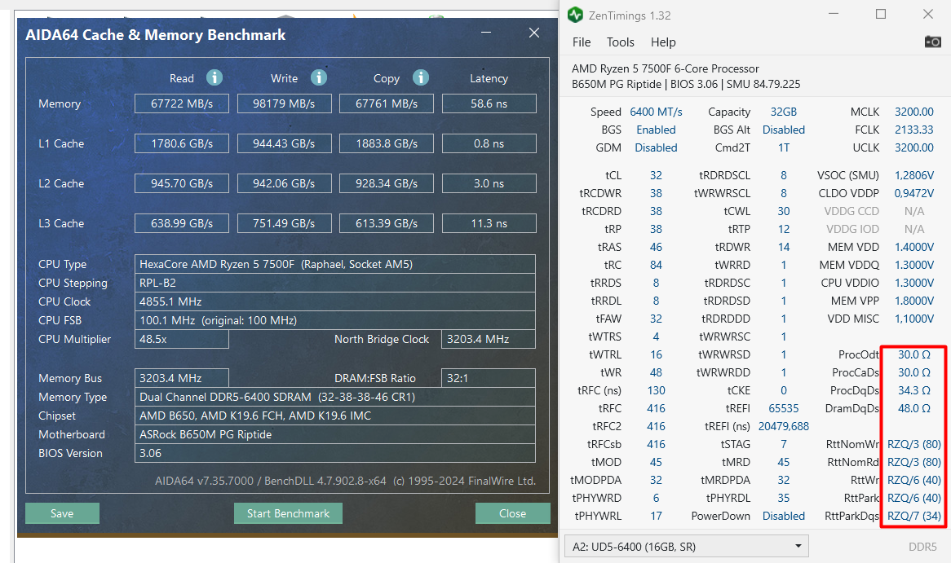Click the DRAM:FSB Ratio field 32:1
The width and height of the screenshot is (951, 563).
click(x=489, y=378)
